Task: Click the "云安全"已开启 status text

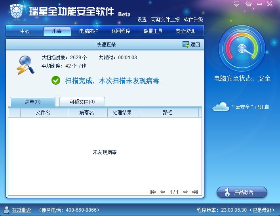Action: tap(251, 107)
